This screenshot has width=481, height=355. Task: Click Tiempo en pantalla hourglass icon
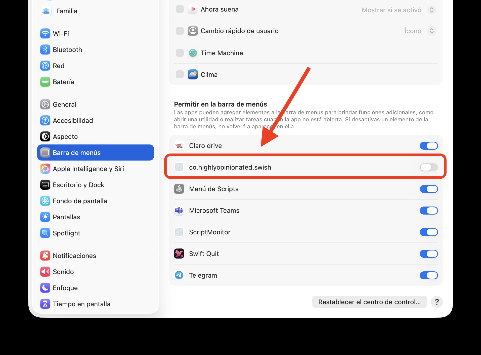[45, 304]
